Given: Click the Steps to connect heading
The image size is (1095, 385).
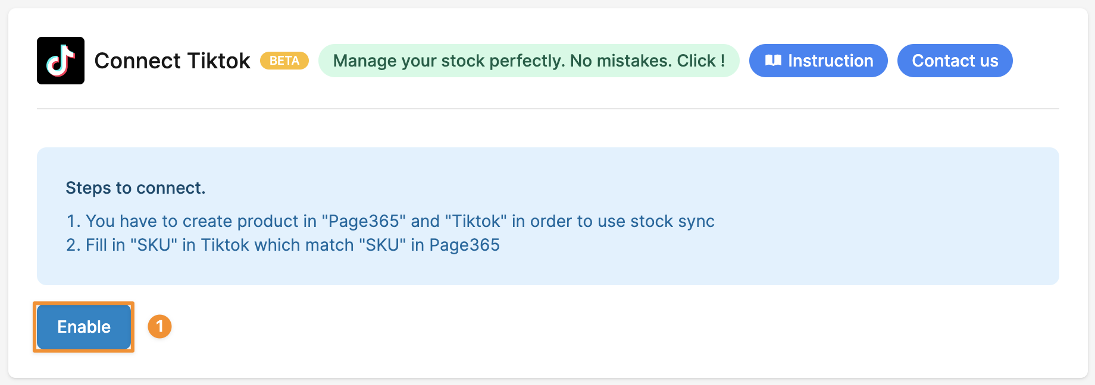Looking at the screenshot, I should click(135, 188).
